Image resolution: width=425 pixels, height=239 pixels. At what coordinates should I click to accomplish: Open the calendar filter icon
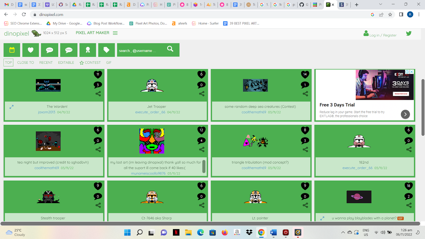(x=12, y=50)
